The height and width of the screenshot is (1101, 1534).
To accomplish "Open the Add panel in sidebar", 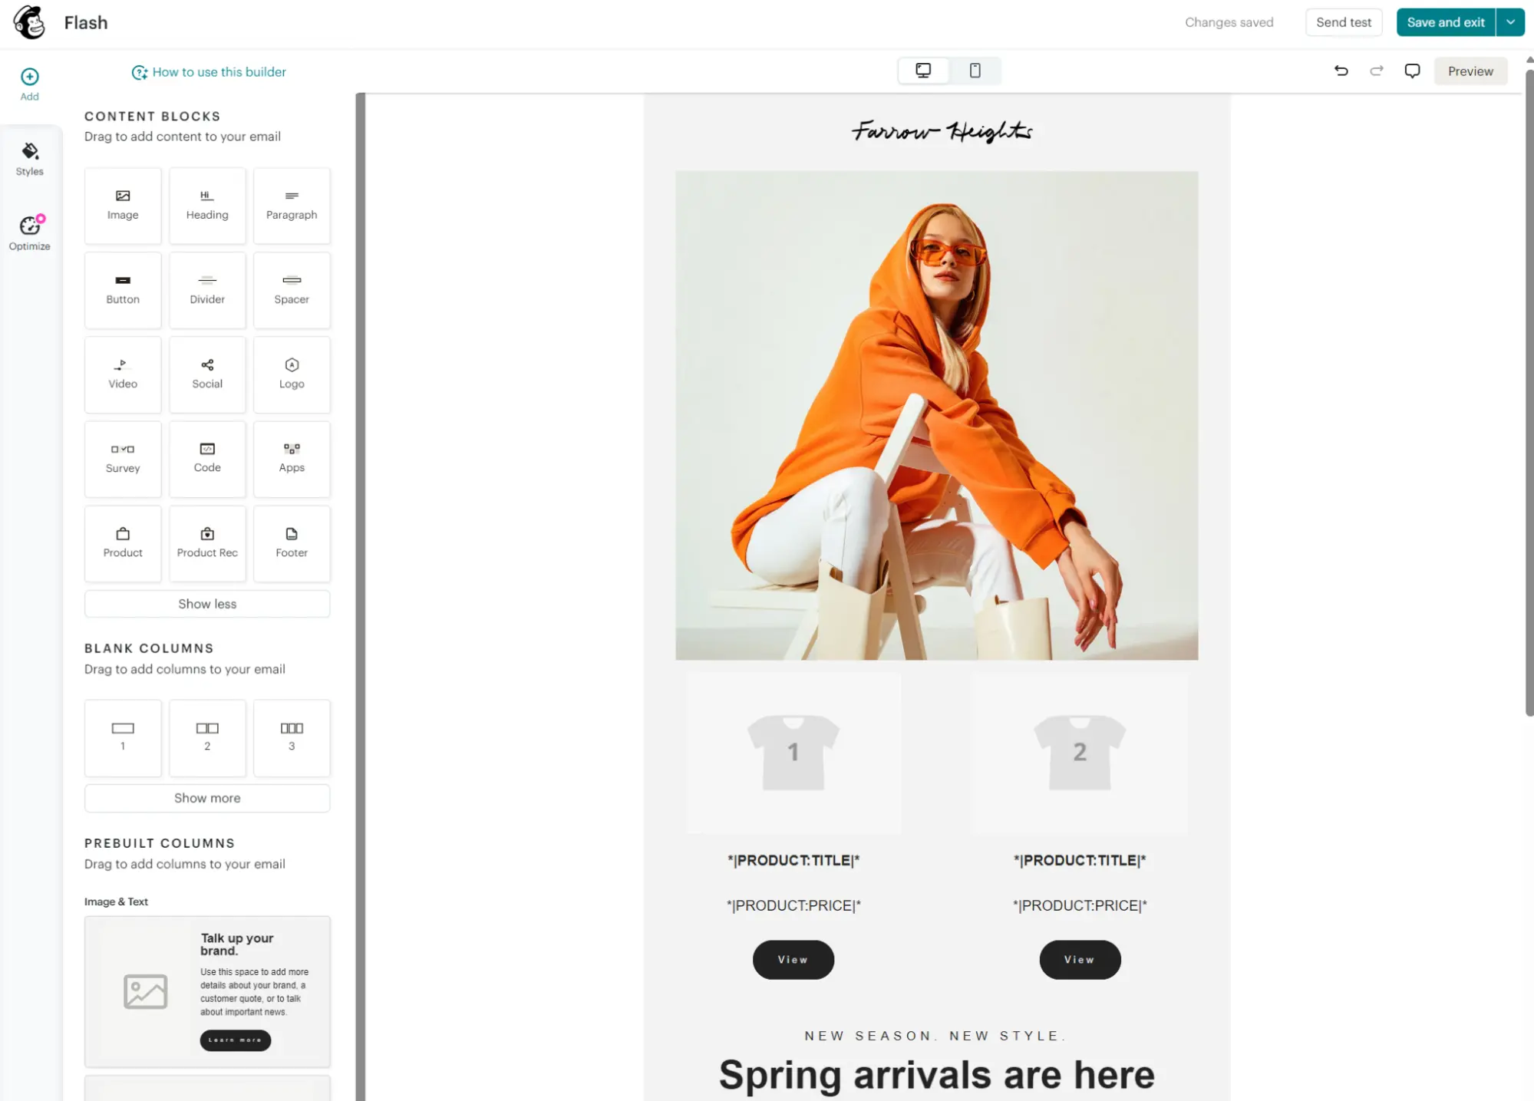I will click(x=29, y=84).
